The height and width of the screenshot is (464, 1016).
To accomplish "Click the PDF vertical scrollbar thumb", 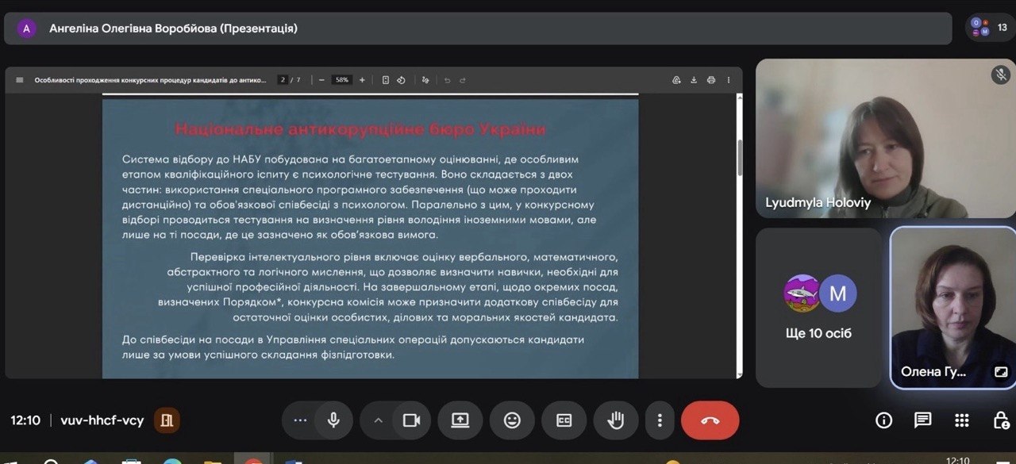I will [x=740, y=157].
